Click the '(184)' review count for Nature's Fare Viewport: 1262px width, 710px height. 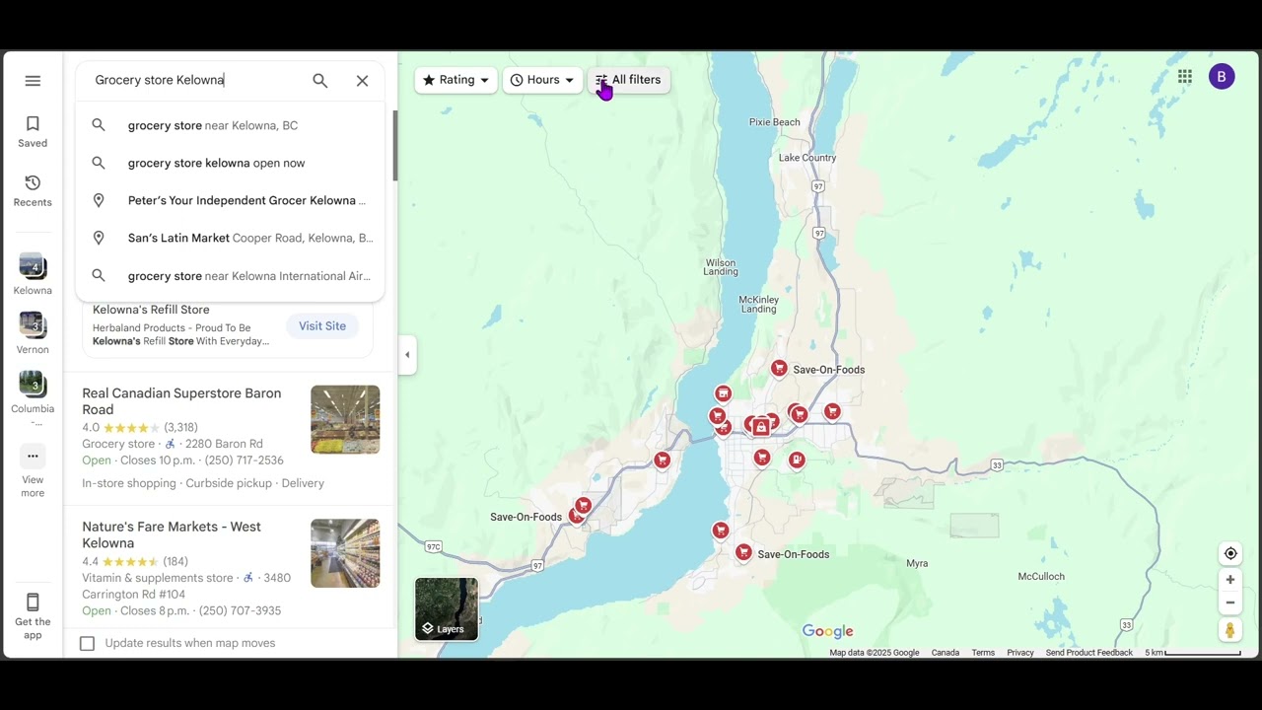click(175, 561)
